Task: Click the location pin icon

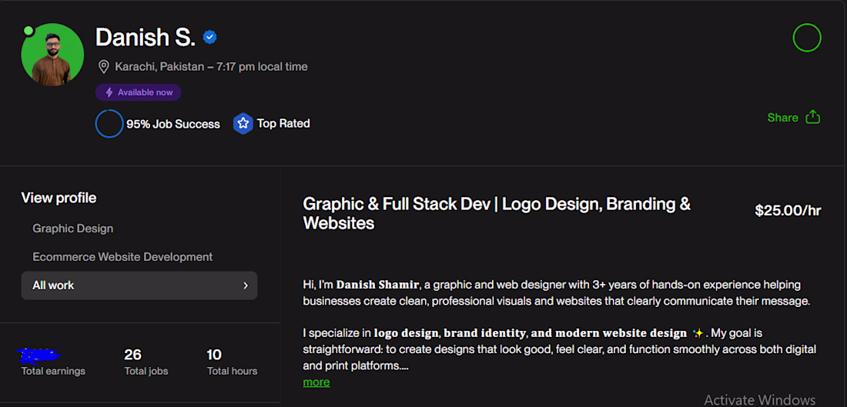Action: 104,67
